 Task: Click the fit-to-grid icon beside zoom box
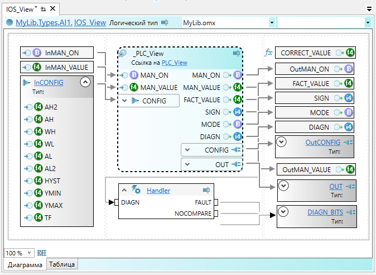pyautogui.click(x=41, y=253)
